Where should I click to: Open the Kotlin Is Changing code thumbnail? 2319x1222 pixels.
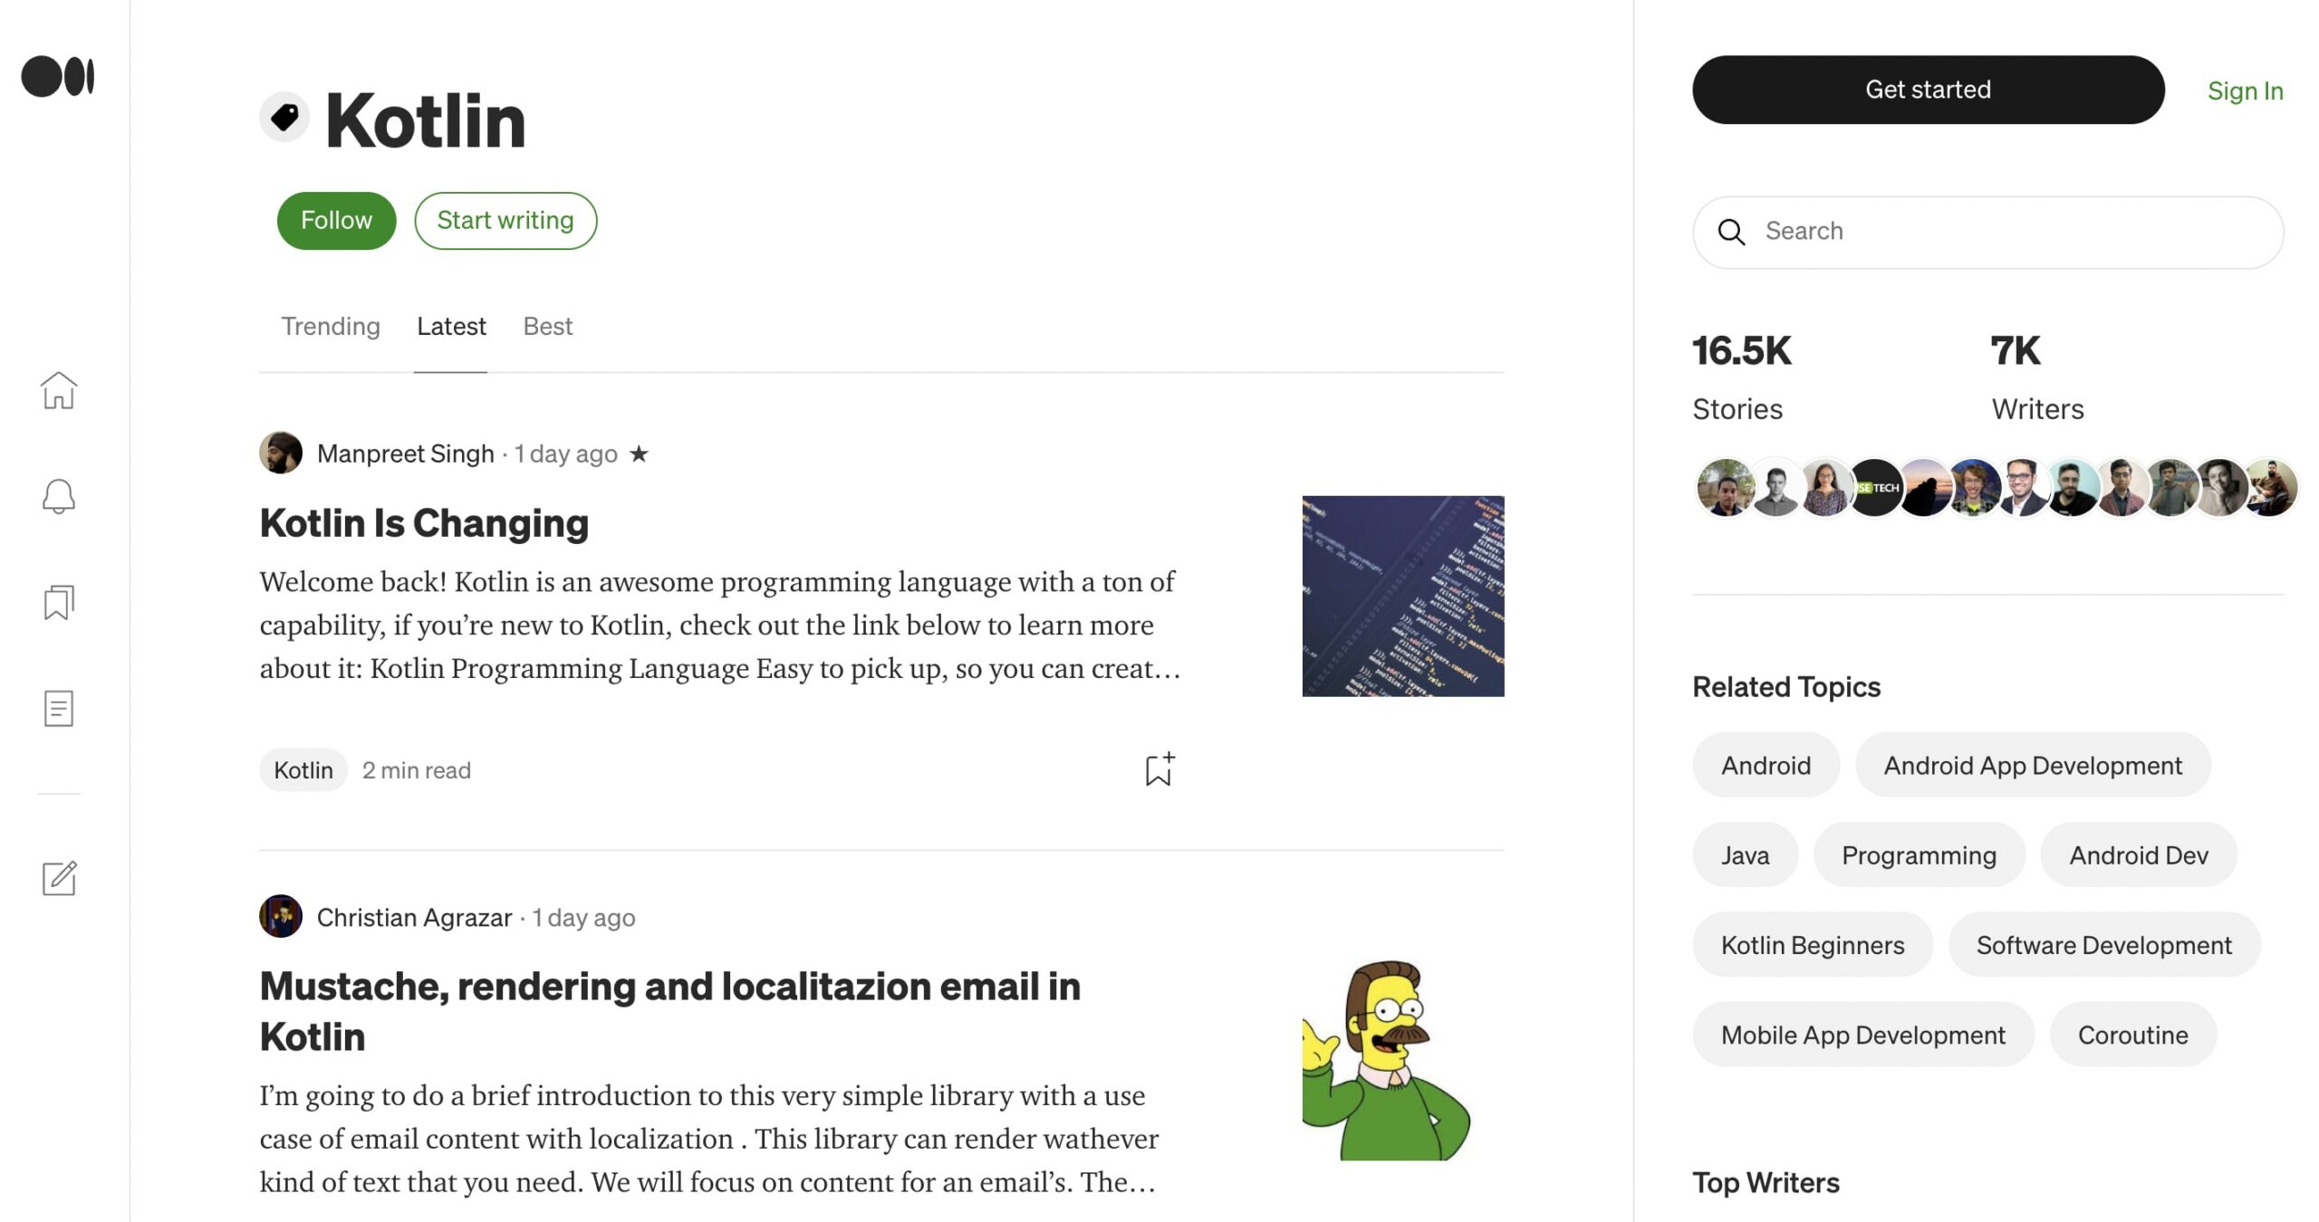[1403, 596]
